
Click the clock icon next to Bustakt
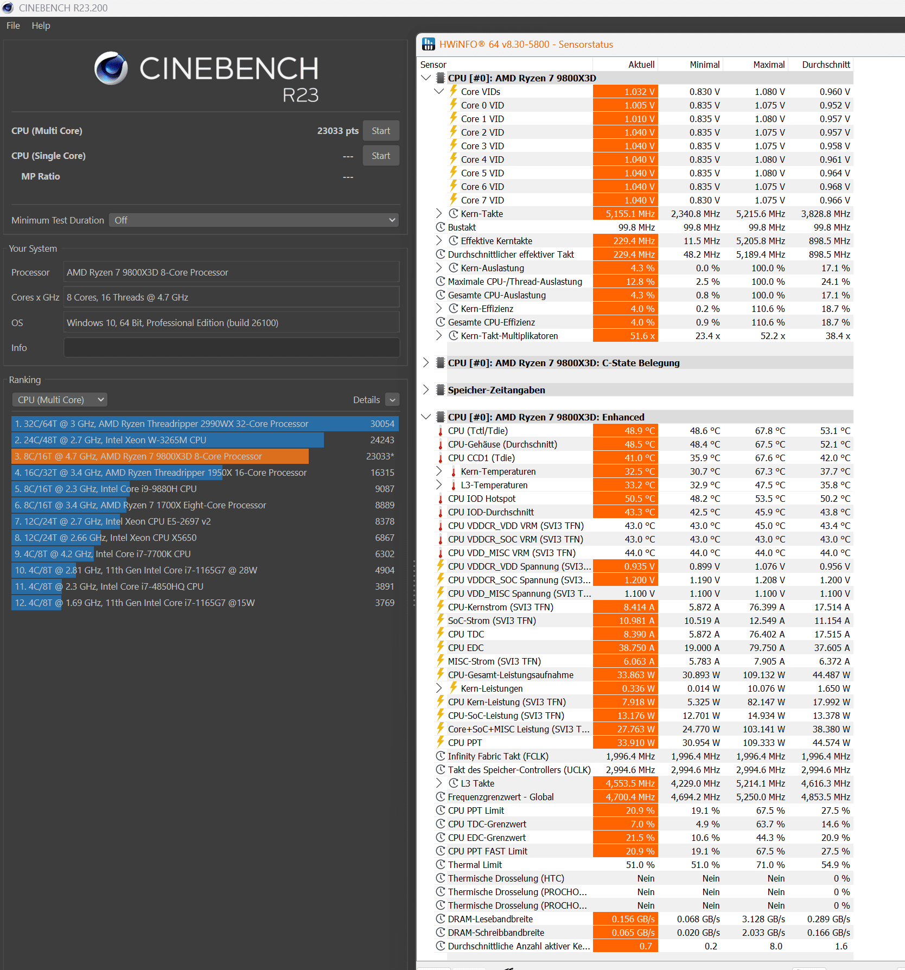point(441,227)
